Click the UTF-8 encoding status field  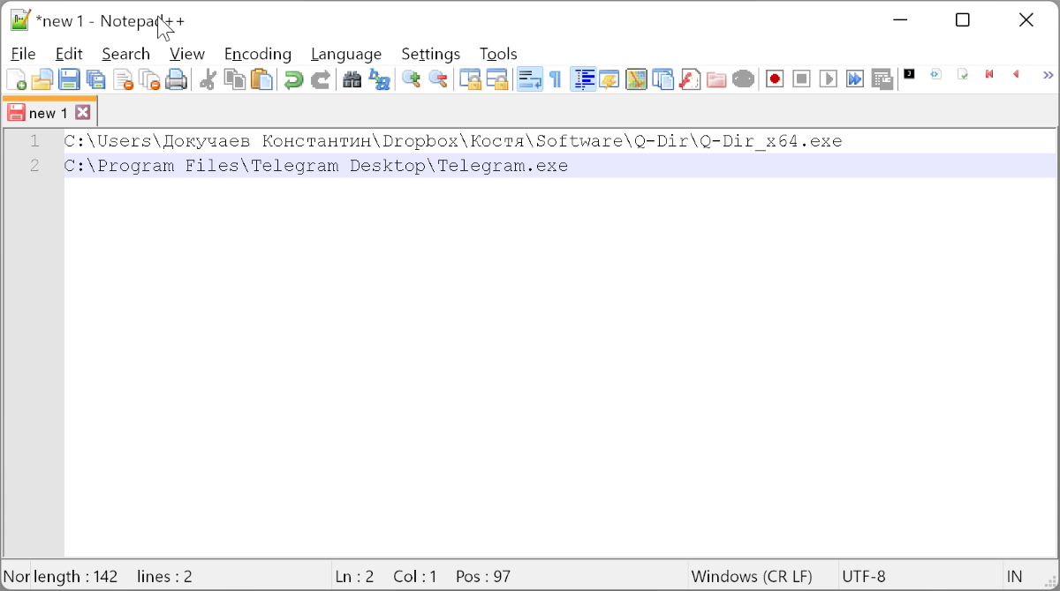point(864,577)
